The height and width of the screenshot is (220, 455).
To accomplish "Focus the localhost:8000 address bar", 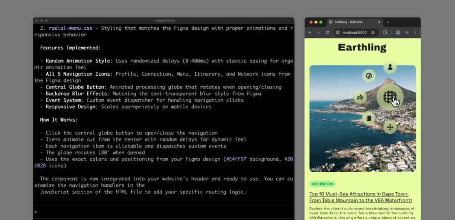I will [x=355, y=33].
